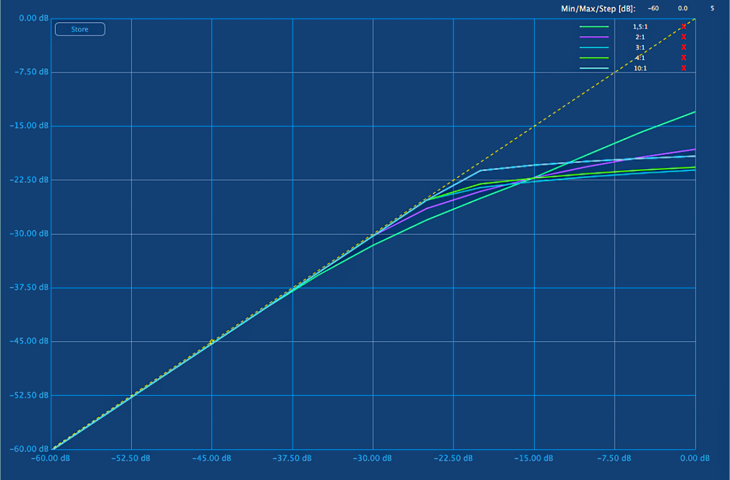Click the Min value field showing -60
Screen dimensions: 730x480
click(x=653, y=8)
